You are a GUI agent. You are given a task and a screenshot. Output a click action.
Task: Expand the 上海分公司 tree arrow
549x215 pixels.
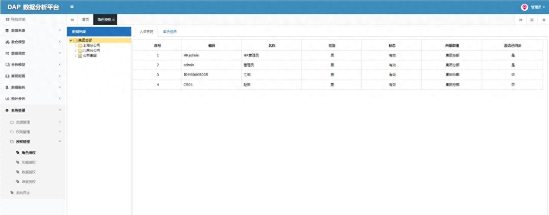(x=75, y=45)
